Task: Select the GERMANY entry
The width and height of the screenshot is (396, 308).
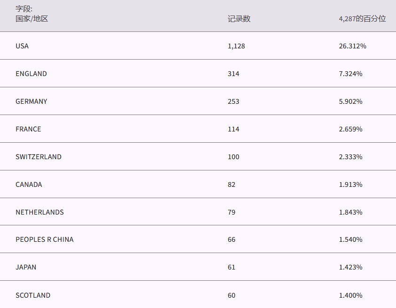Action: click(x=31, y=101)
